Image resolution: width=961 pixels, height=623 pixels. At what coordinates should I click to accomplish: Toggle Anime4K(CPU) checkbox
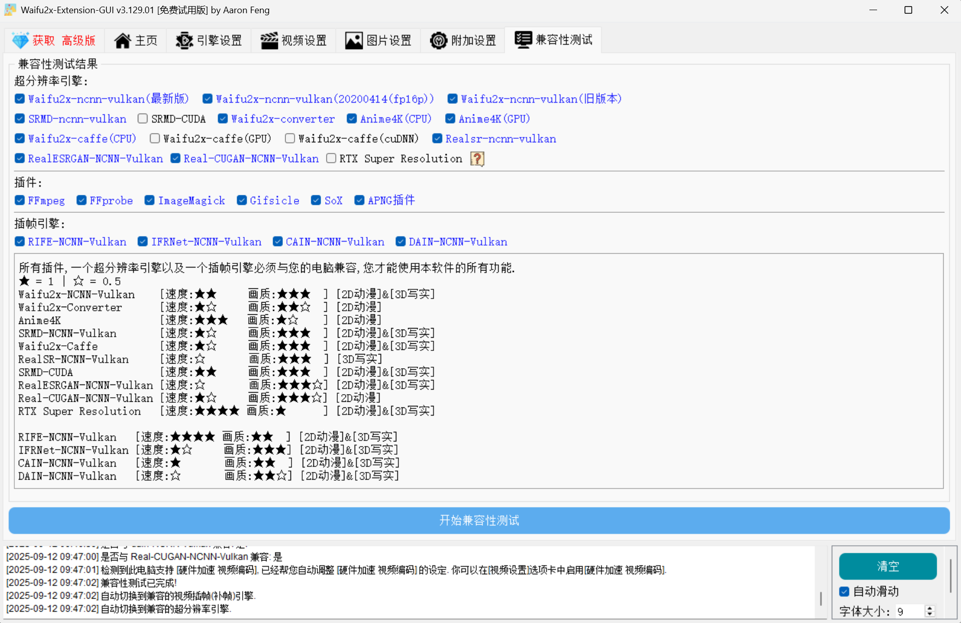(352, 118)
